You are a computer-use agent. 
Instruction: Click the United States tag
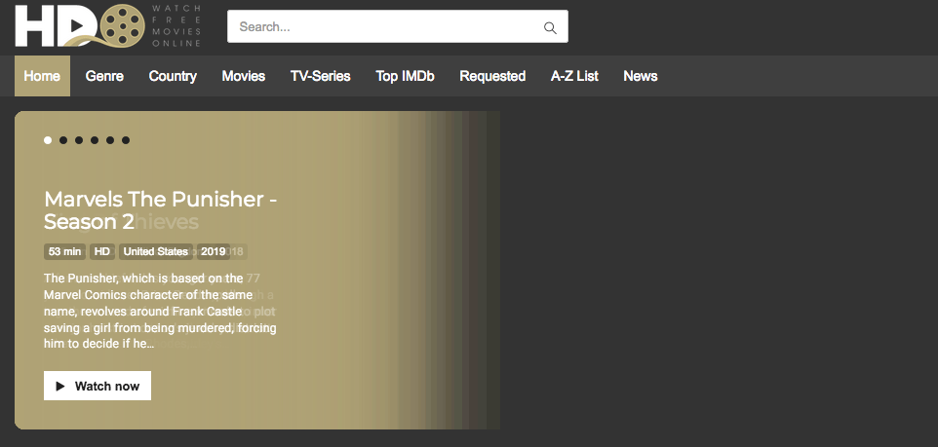pos(156,251)
